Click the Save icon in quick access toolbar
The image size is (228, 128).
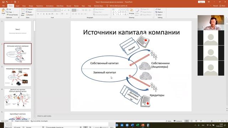pos(3,2)
